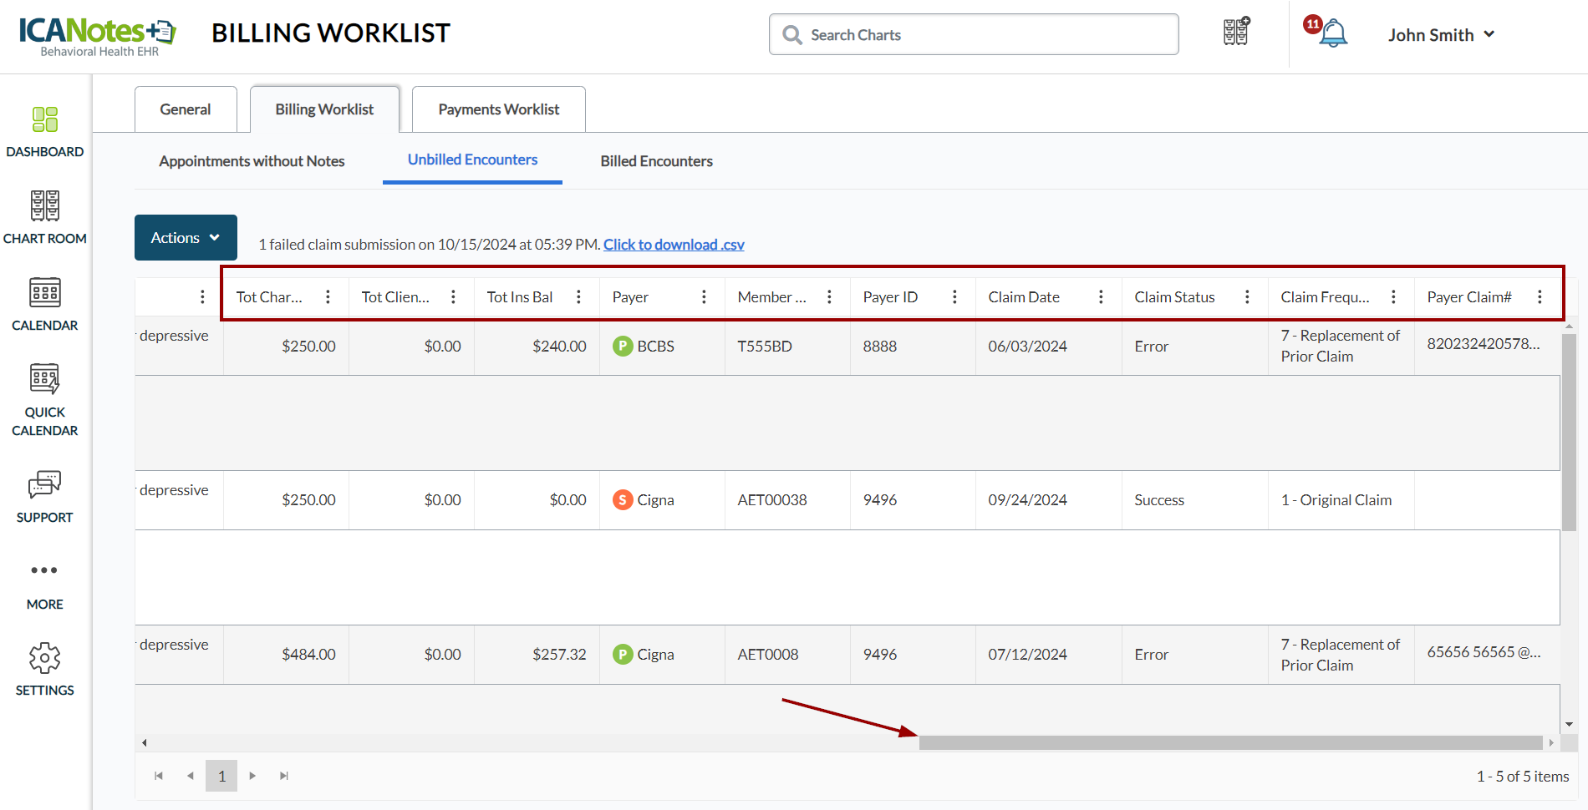Click chart cabinet icon beside search
The width and height of the screenshot is (1588, 810).
click(x=1235, y=33)
